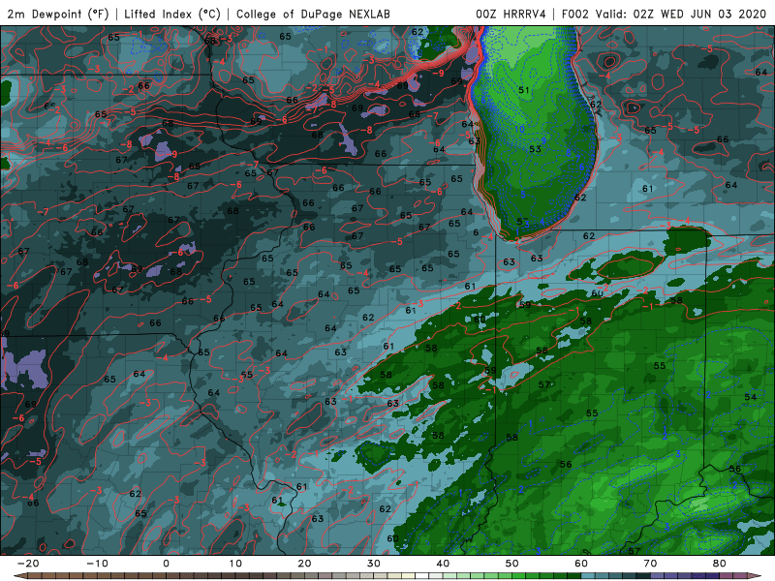
Task: Click the "54" dewpoint value at the right edge
Action: tap(750, 397)
